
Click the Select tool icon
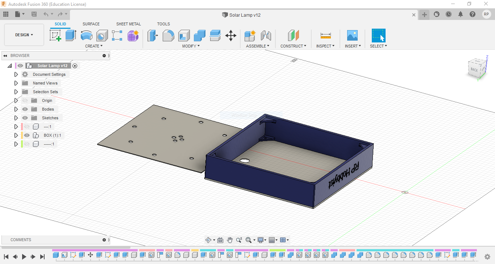[379, 36]
